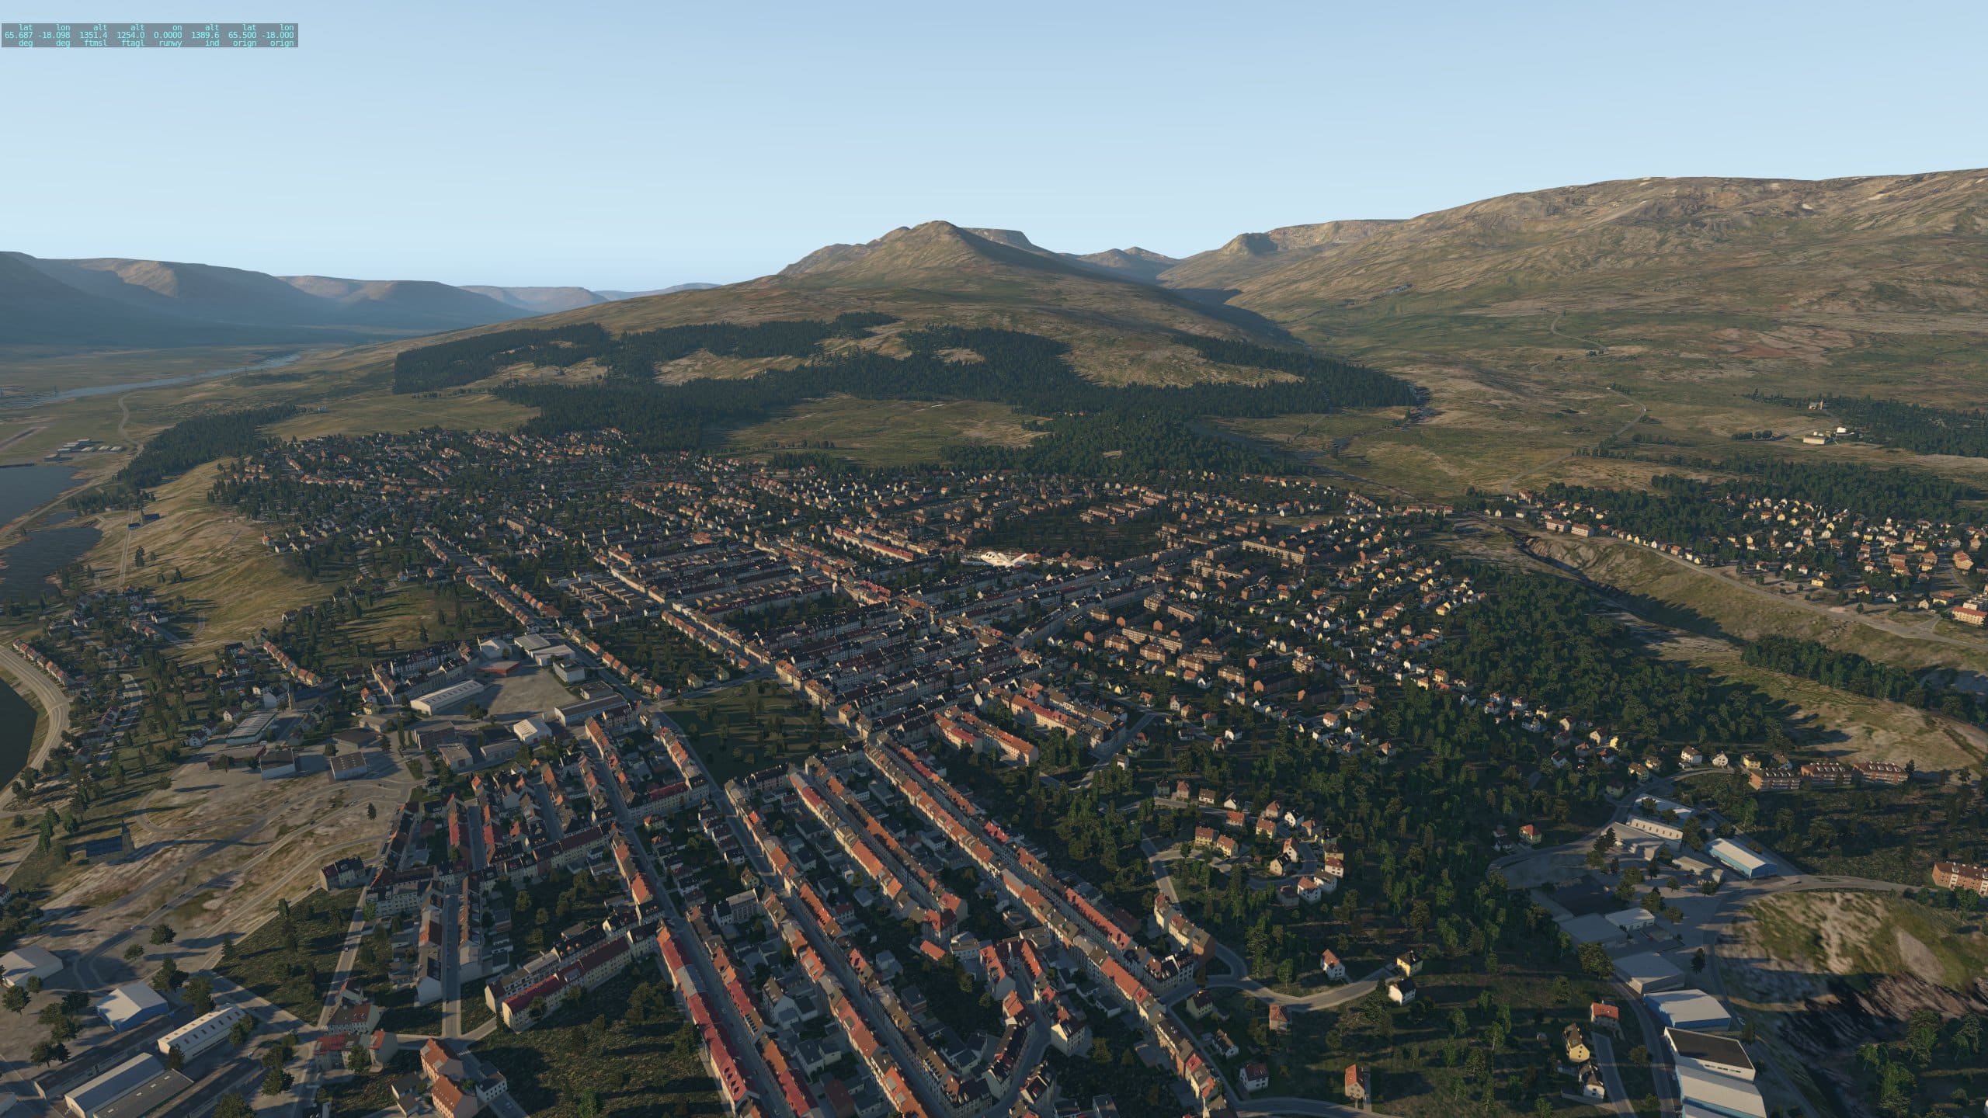Image resolution: width=1988 pixels, height=1118 pixels.
Task: Click the white aircraft flying over town
Action: click(x=995, y=557)
